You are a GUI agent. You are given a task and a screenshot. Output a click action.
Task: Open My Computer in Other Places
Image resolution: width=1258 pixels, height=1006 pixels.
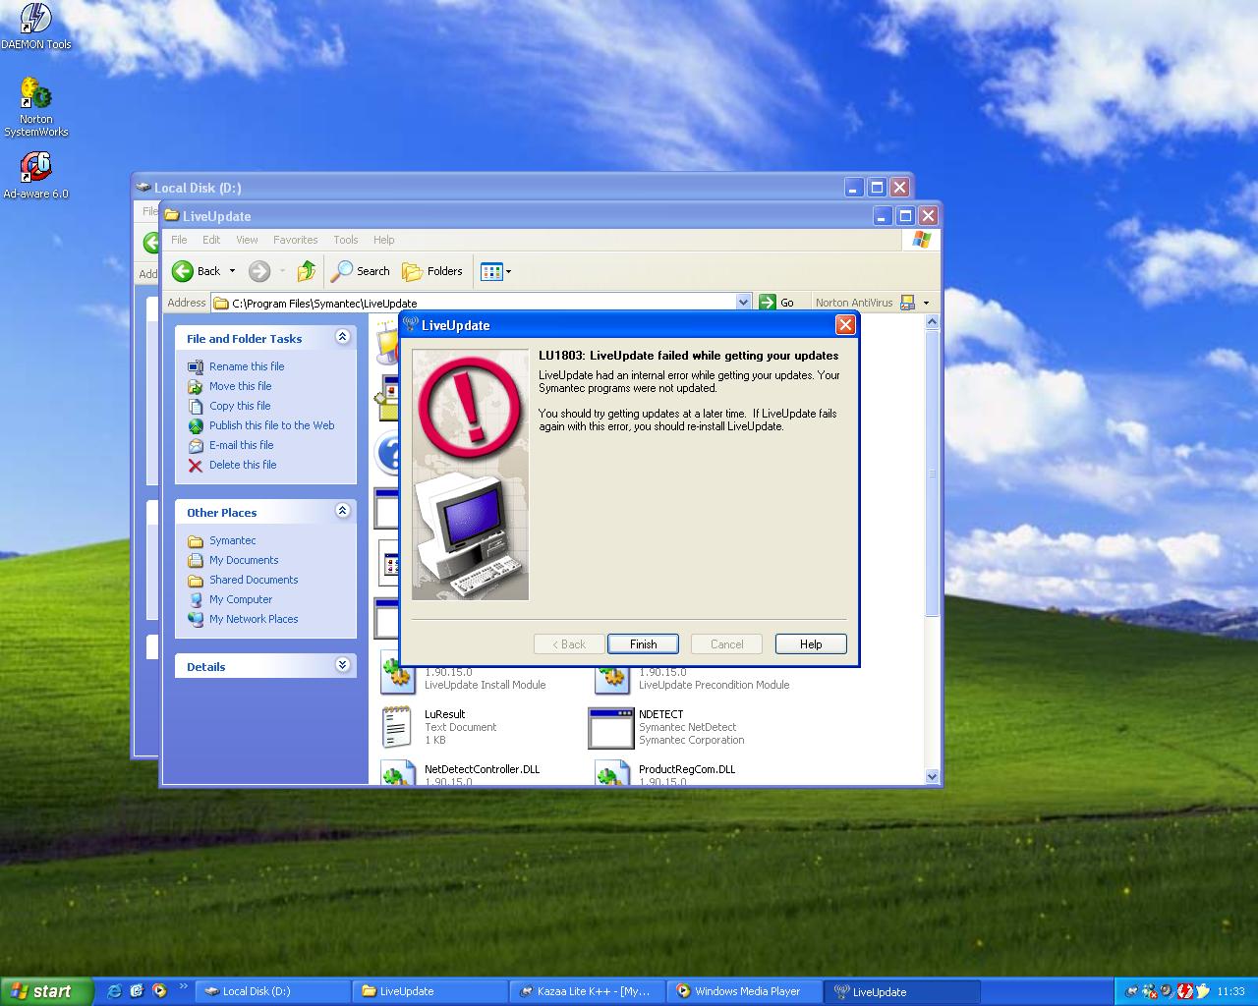pyautogui.click(x=241, y=599)
